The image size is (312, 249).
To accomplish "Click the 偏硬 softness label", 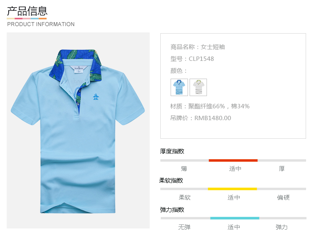I will coord(283,197).
